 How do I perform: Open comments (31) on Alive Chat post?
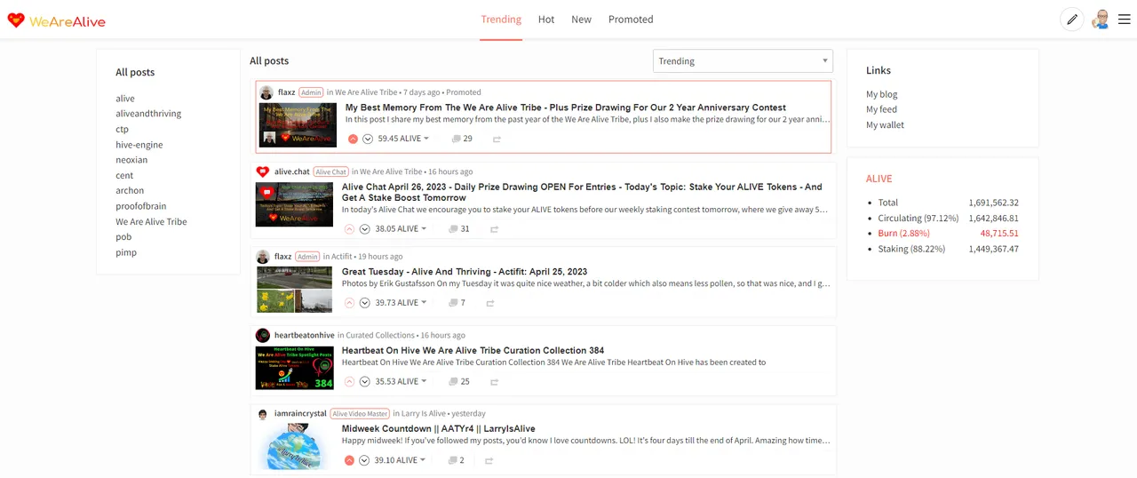[458, 229]
